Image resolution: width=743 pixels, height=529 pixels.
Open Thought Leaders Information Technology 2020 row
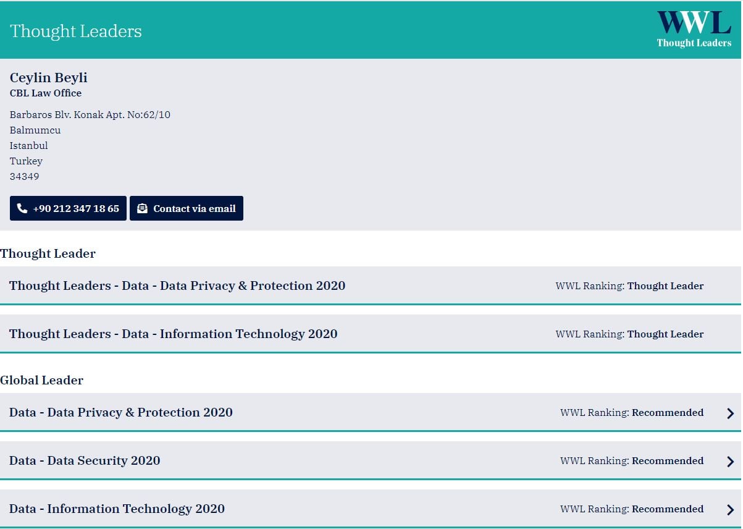tap(371, 334)
